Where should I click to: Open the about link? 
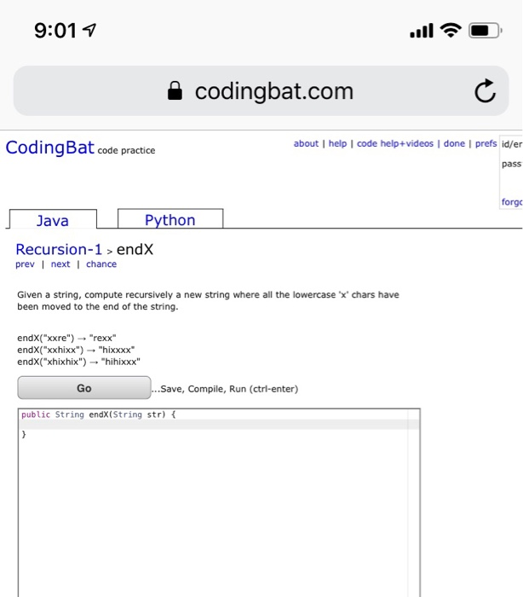pos(306,143)
